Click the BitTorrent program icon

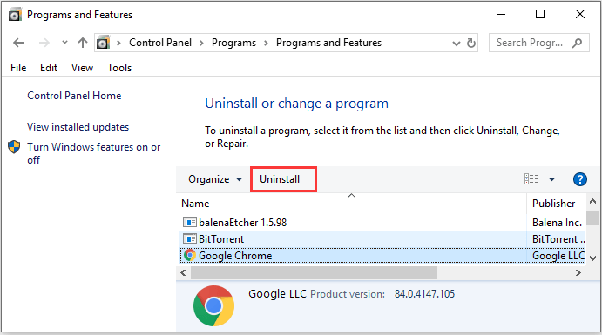point(190,239)
